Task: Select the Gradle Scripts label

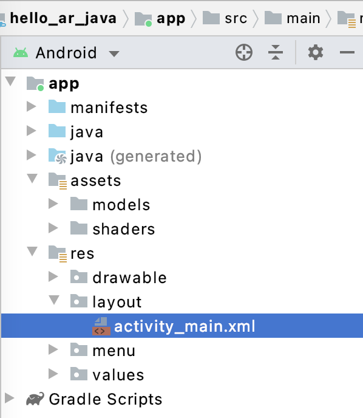Action: (106, 399)
